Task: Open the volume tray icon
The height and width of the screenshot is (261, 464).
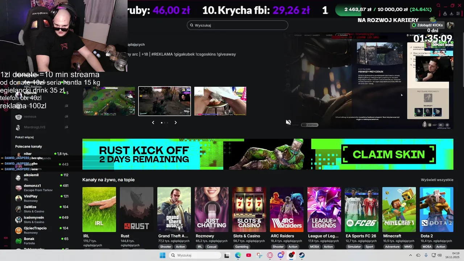Action: pos(440,255)
